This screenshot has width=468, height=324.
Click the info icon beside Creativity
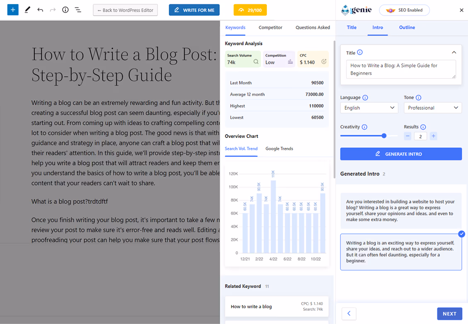(364, 127)
